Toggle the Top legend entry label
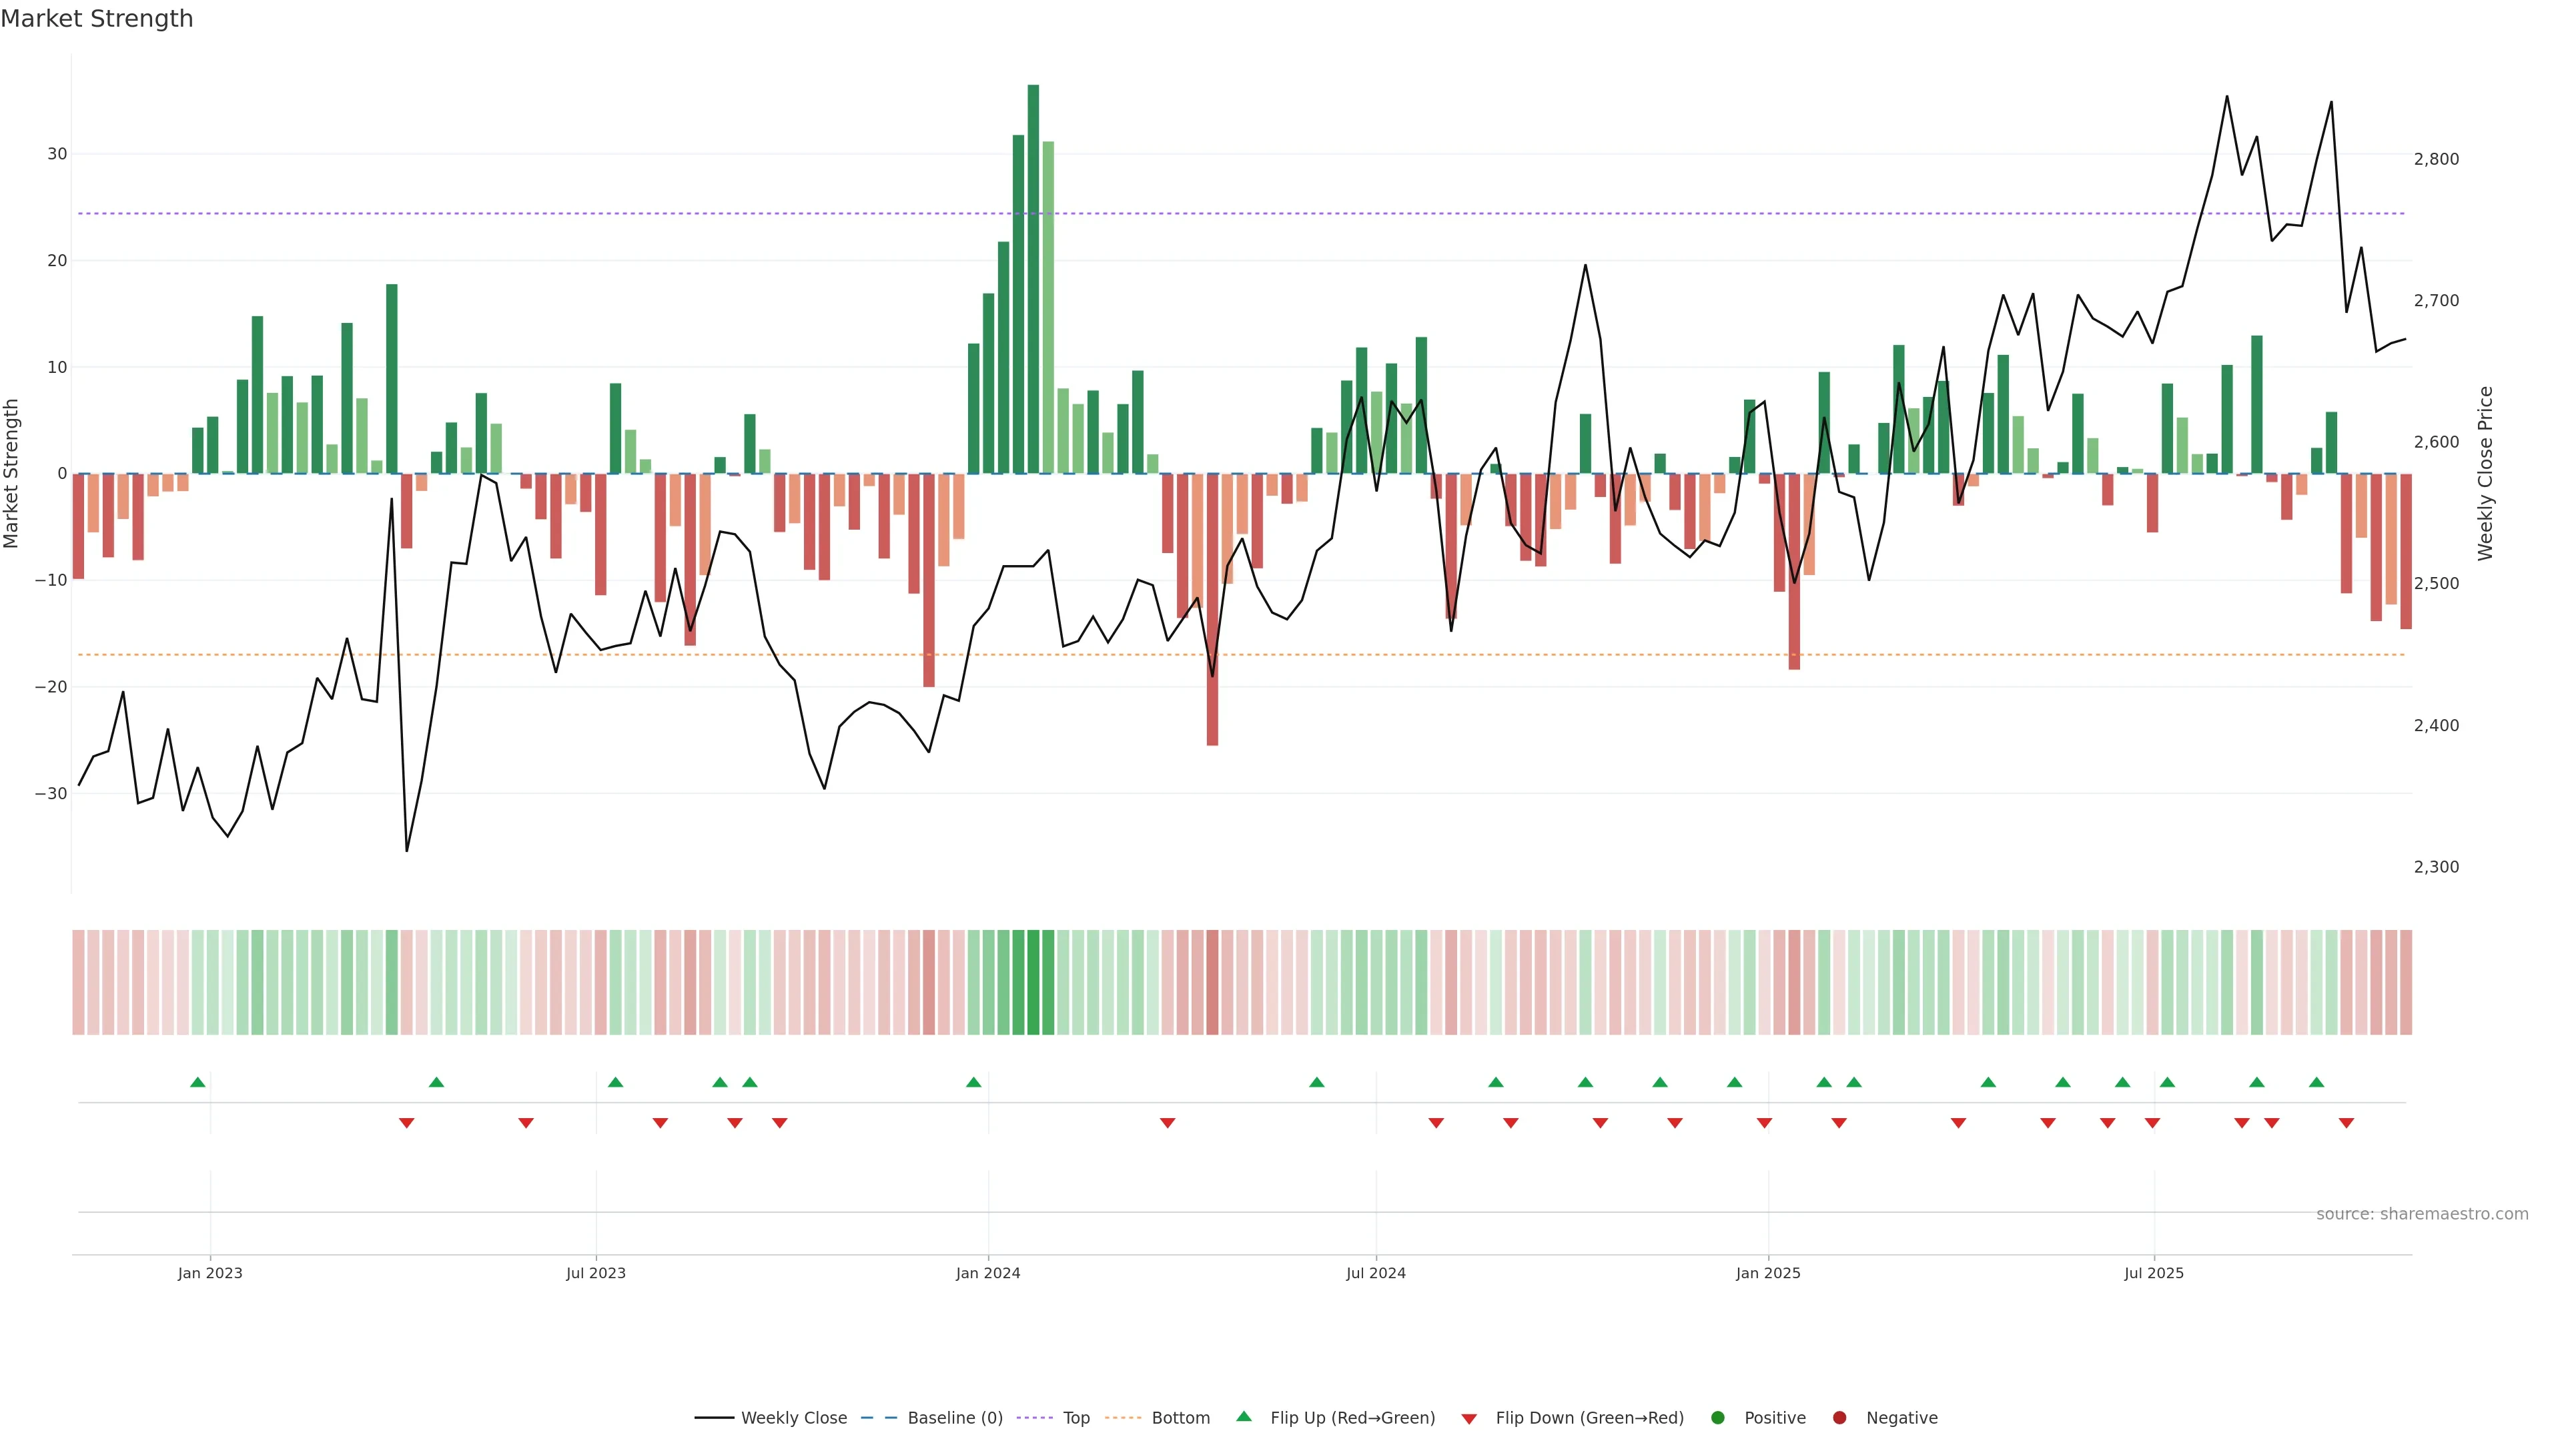Screen dimensions: 2562x1441 pyautogui.click(x=1076, y=1417)
